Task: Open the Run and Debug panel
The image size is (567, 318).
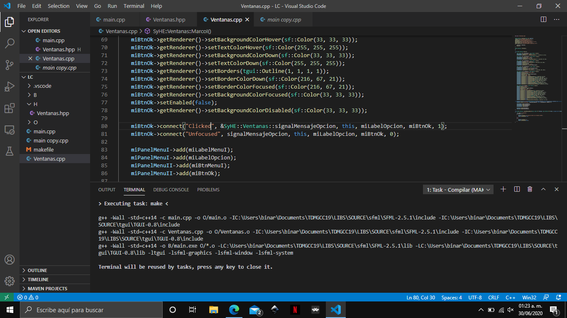Action: [x=9, y=86]
